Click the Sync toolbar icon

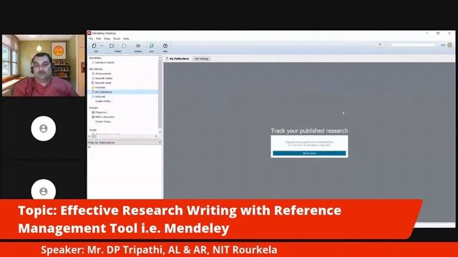[152, 46]
